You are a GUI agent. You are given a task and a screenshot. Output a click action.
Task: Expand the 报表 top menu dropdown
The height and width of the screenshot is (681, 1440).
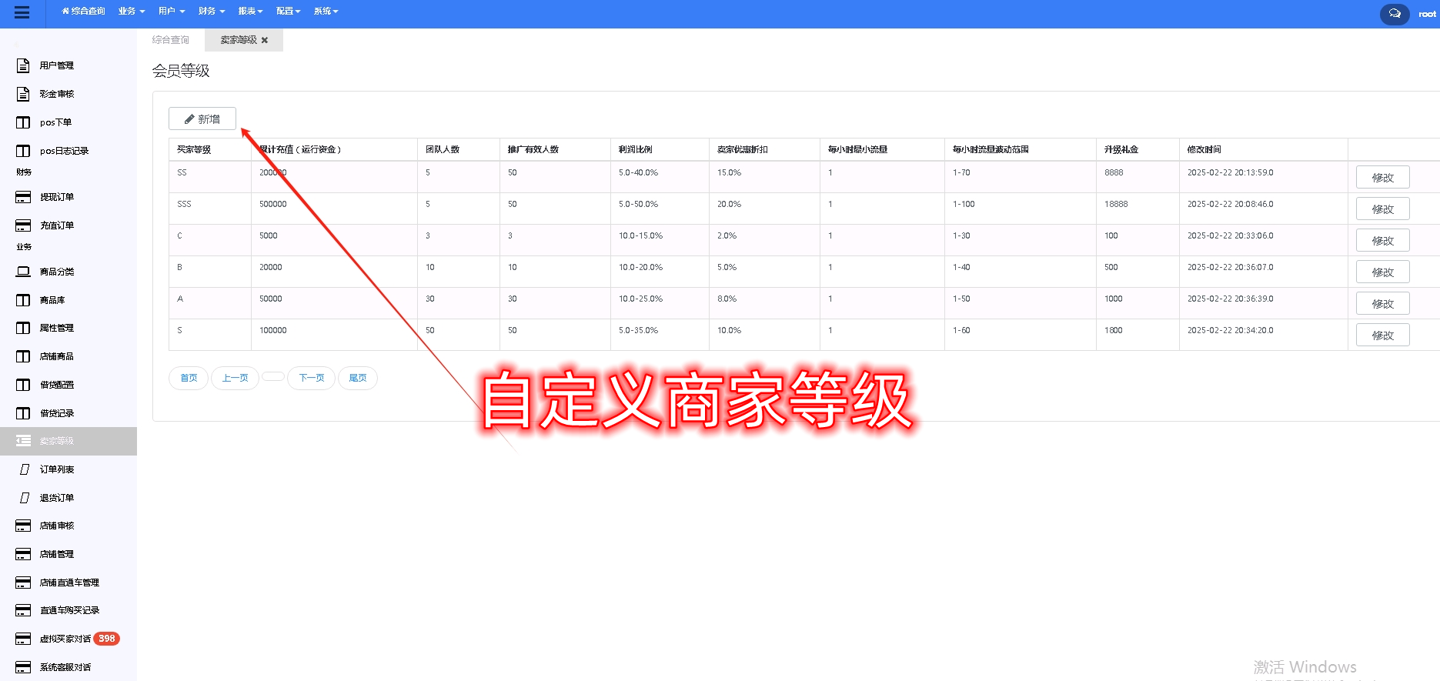[250, 11]
